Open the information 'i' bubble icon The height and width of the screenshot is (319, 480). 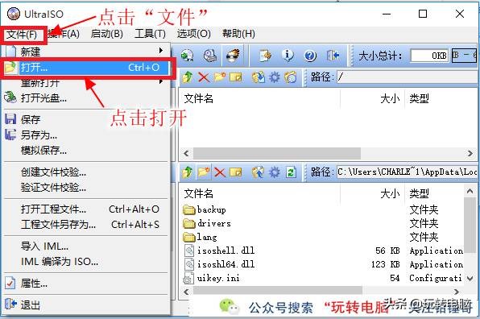[288, 56]
